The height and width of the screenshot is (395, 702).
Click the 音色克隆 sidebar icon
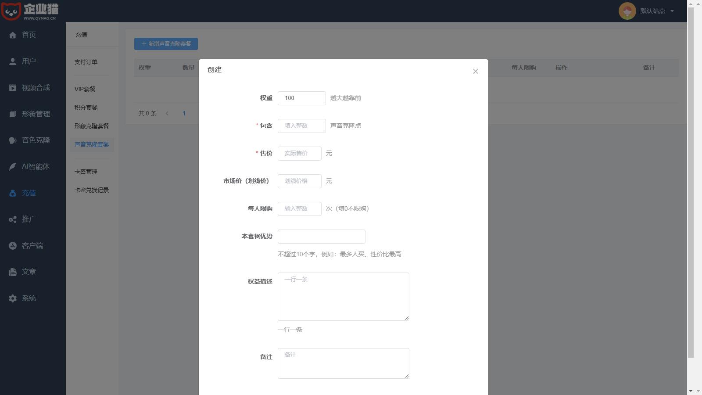click(x=13, y=140)
